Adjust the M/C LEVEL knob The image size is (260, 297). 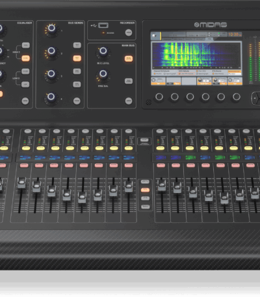tap(103, 51)
